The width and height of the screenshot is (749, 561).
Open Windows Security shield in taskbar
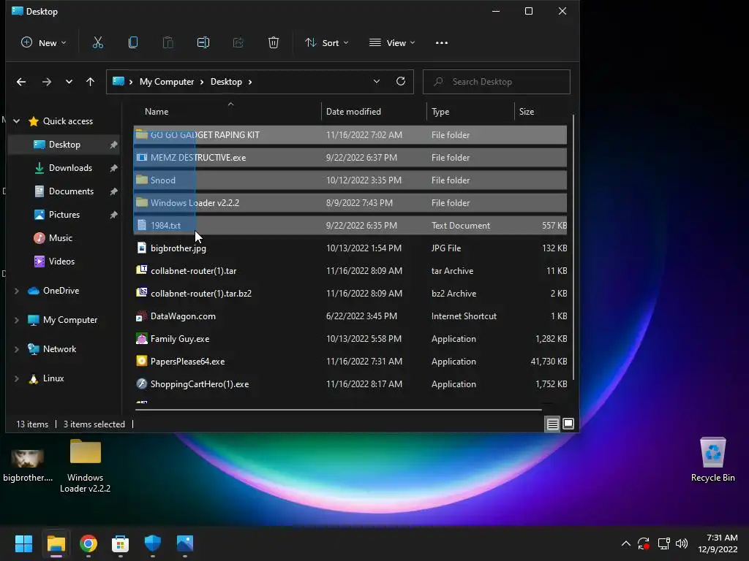(x=153, y=543)
